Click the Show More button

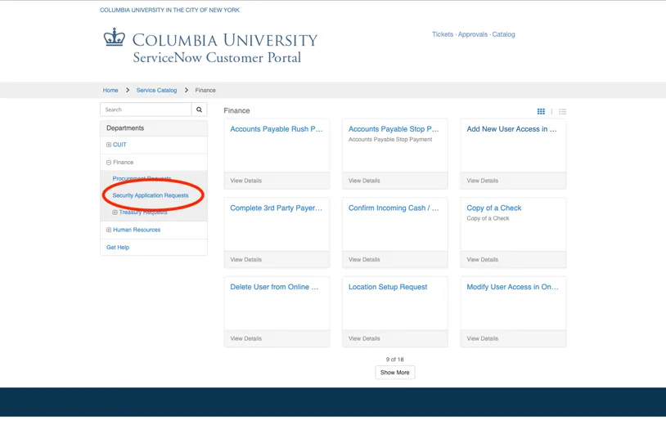395,373
